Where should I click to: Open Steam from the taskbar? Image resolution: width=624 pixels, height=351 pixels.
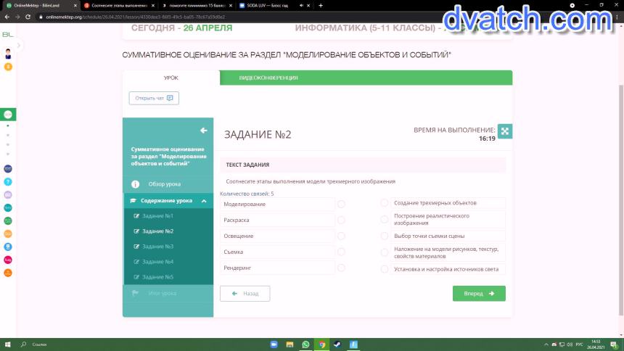click(337, 344)
